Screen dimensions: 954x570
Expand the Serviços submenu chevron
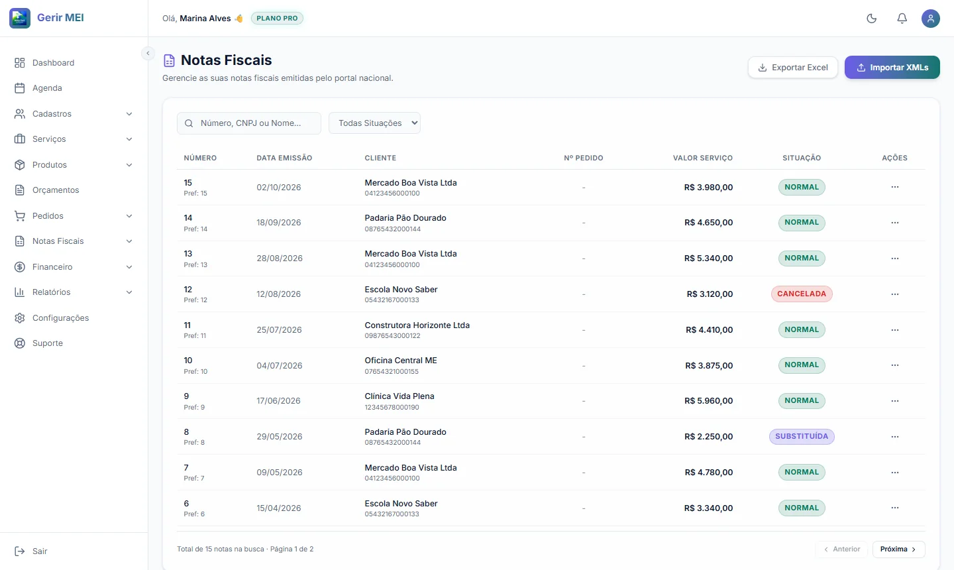pos(129,139)
